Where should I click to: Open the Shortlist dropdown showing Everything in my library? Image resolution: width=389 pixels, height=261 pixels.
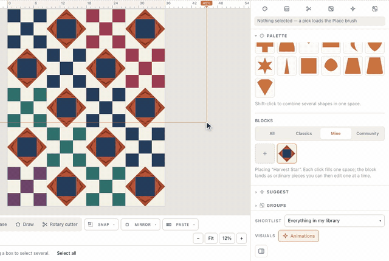[x=334, y=221]
